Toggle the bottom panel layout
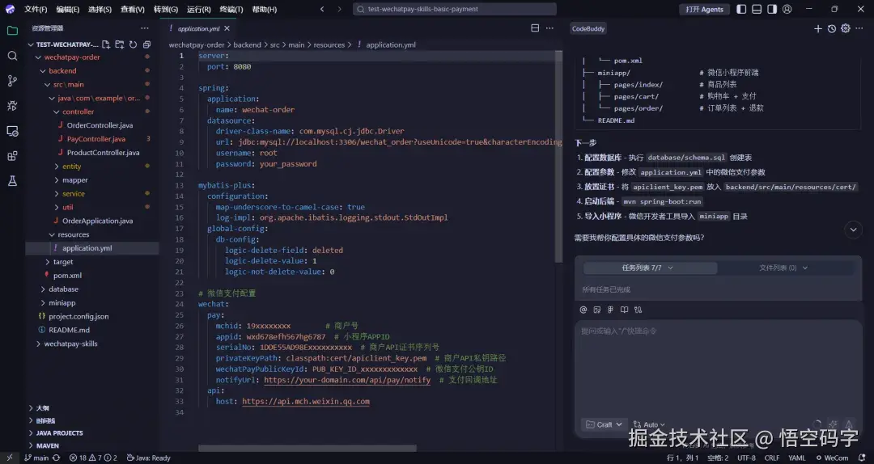 click(x=757, y=9)
